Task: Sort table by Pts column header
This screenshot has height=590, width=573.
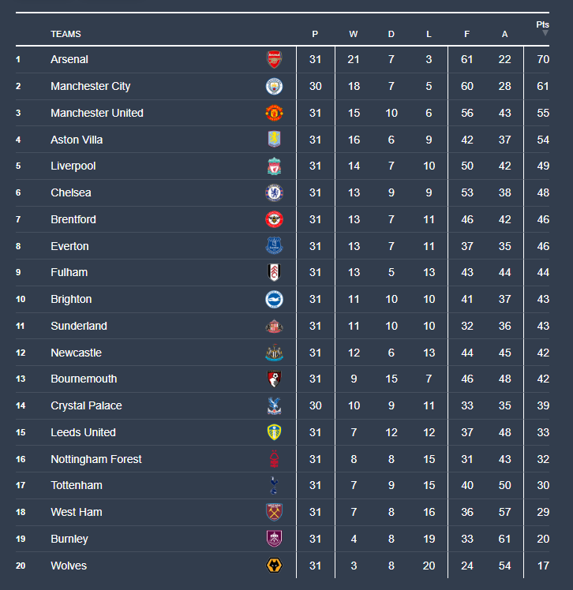Action: pos(542,24)
